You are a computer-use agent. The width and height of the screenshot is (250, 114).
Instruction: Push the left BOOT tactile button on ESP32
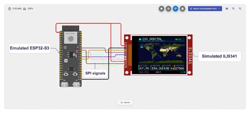coord(66,74)
